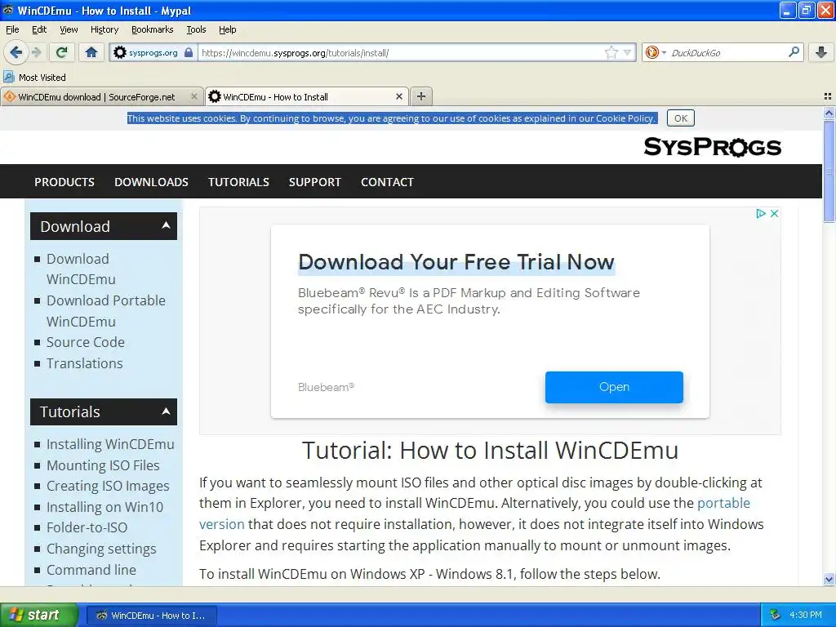Click the Download Portable WinCDEmu link
This screenshot has height=627, width=836.
click(105, 311)
